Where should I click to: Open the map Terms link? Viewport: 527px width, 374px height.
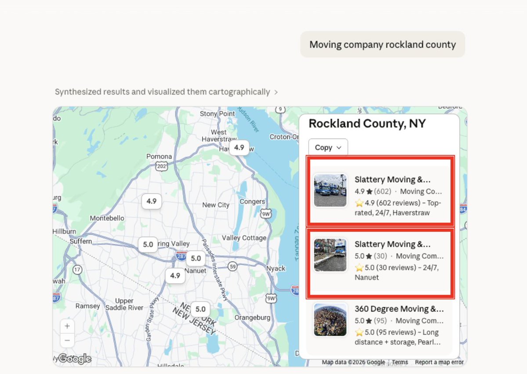pos(400,362)
